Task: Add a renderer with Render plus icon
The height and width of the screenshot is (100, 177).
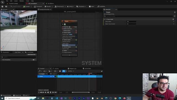Action: (x=76, y=51)
